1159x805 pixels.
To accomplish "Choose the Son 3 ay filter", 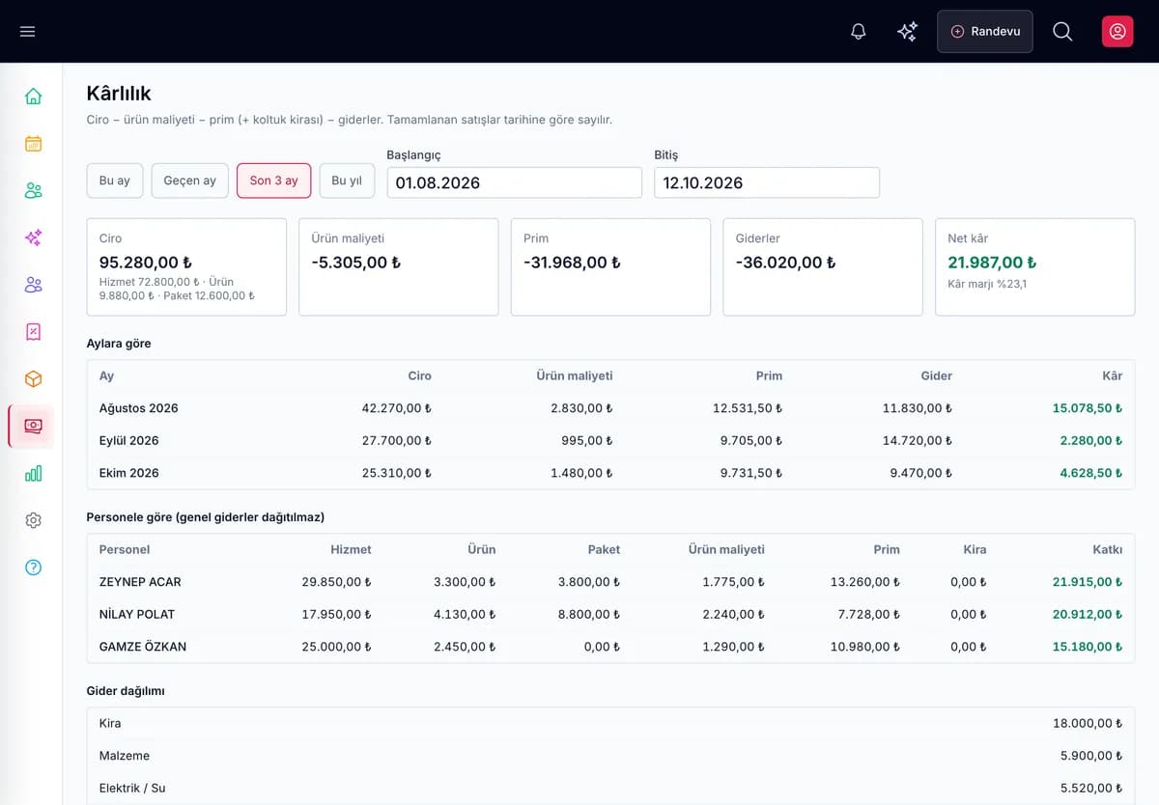I will coord(274,180).
